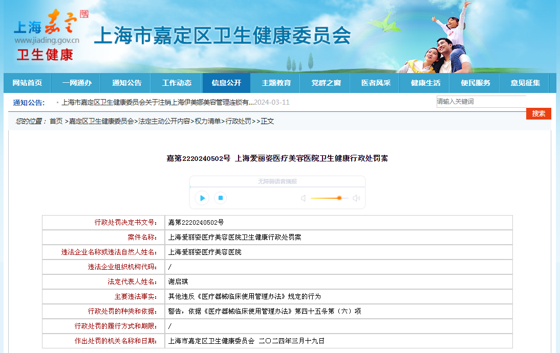Image resolution: width=560 pixels, height=353 pixels.
Task: Open the 一网通办 menu item
Action: point(77,83)
